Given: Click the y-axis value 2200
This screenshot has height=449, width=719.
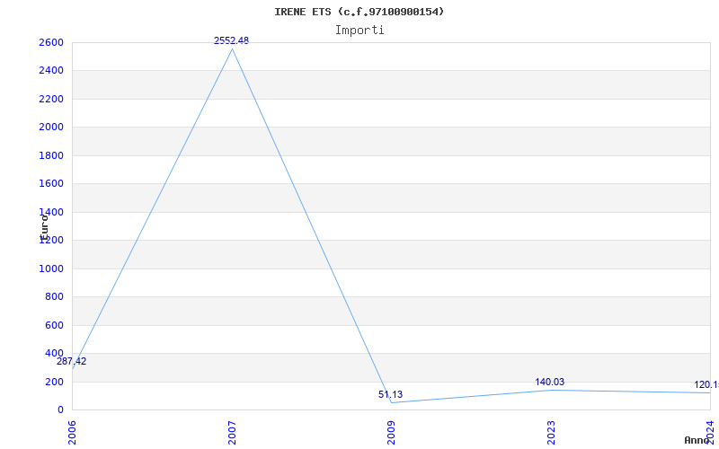Looking at the screenshot, I should tap(51, 99).
